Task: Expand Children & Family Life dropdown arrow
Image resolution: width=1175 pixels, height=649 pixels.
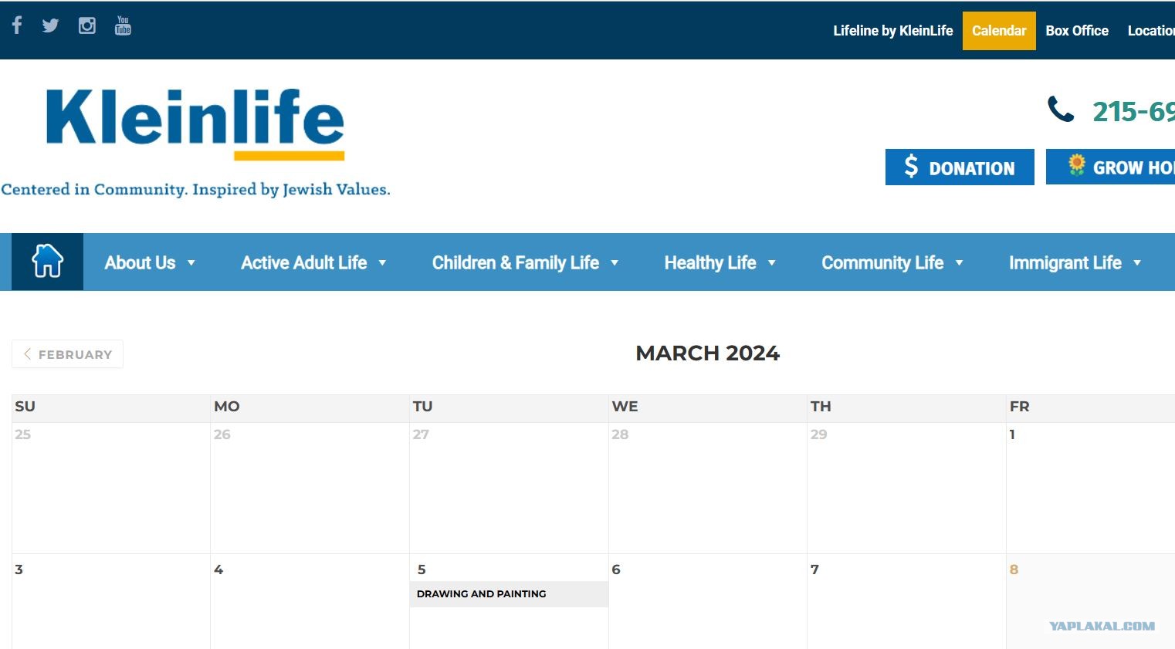Action: 615,263
